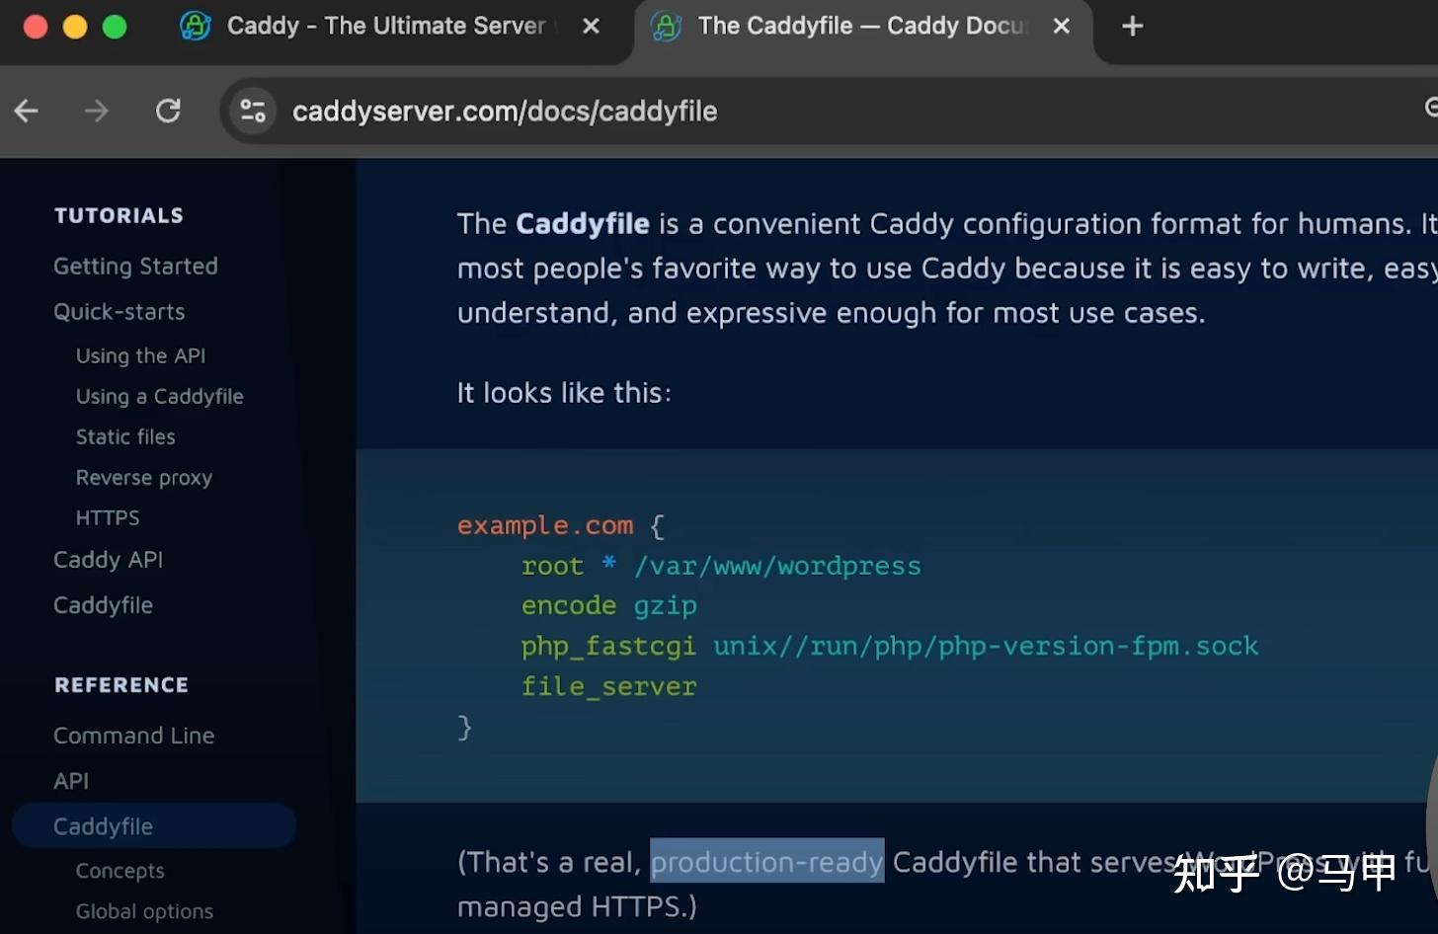Image resolution: width=1438 pixels, height=934 pixels.
Task: Navigate to Quick-starts
Action: (x=119, y=312)
